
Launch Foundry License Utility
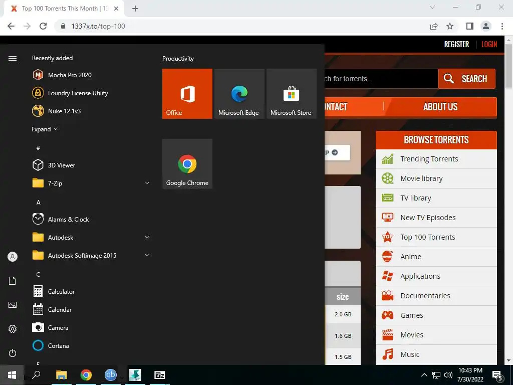click(x=70, y=93)
